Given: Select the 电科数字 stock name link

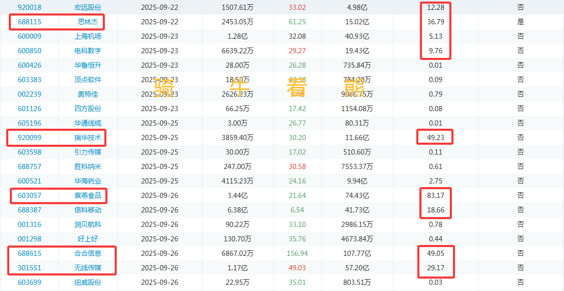Looking at the screenshot, I should tap(87, 51).
